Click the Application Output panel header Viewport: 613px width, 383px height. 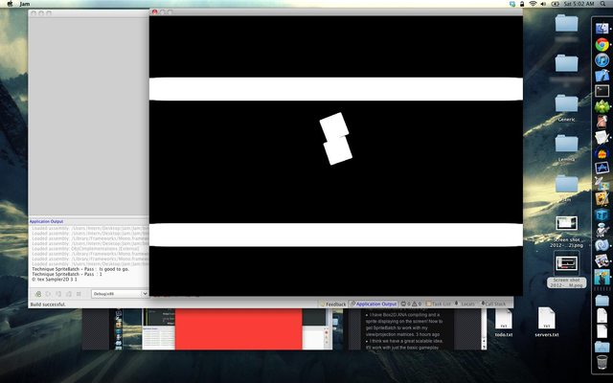click(x=46, y=221)
